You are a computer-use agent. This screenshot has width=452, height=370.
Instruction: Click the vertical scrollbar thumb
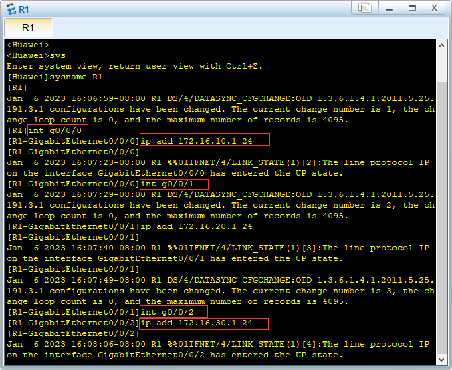[441, 218]
